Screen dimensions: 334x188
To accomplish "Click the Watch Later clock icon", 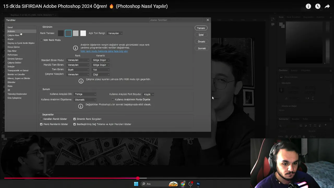I will [x=318, y=6].
